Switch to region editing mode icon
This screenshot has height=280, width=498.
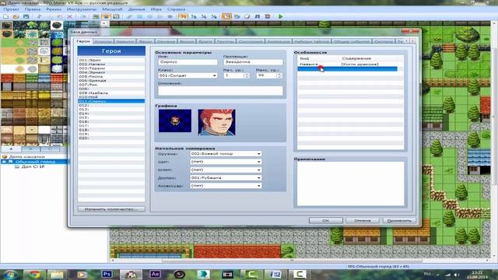pos(116,16)
